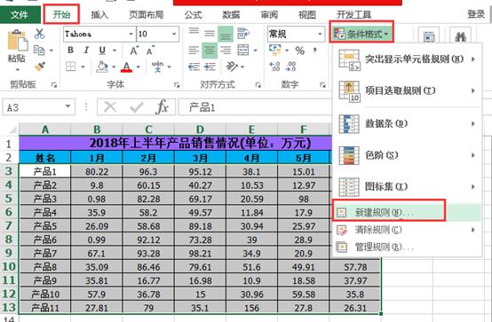Viewport: 492px width, 322px height.
Task: Open 突出显示单元格规则 submenu
Action: point(408,59)
